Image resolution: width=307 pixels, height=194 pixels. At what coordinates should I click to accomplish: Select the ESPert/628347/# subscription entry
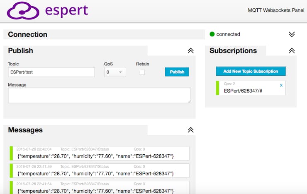[x=251, y=88]
